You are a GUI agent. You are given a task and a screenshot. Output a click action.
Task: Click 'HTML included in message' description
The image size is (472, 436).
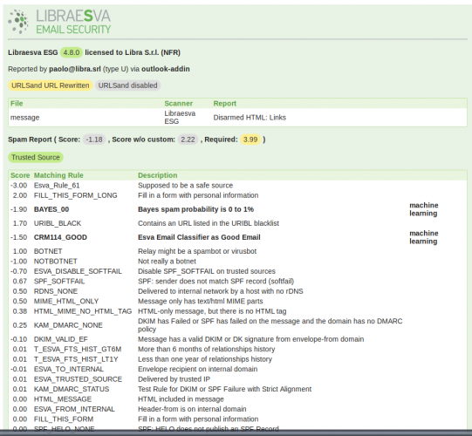tap(181, 399)
